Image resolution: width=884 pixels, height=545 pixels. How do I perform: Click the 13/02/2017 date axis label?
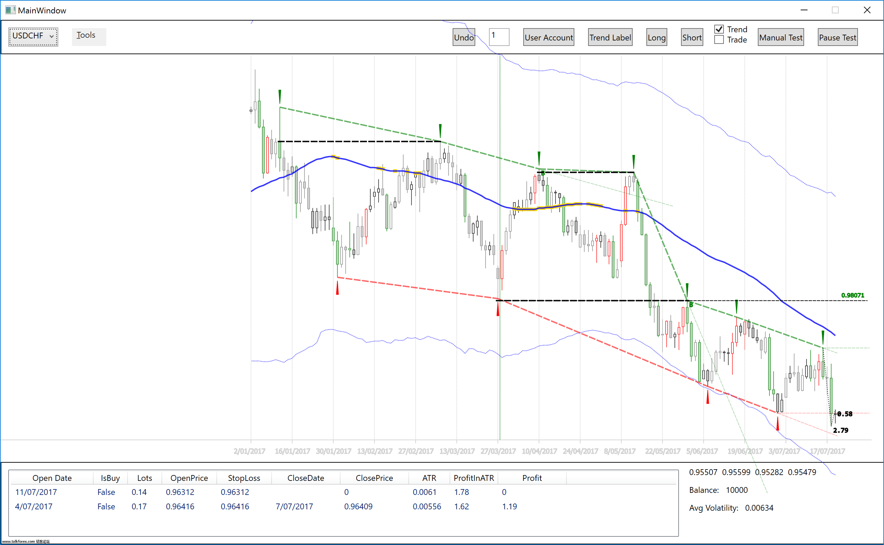click(375, 451)
